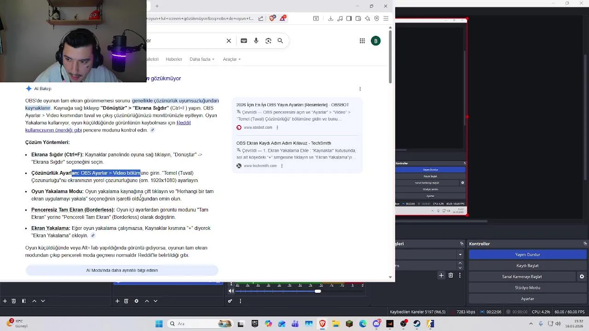Move the source up in OBS Sources list

point(147,301)
